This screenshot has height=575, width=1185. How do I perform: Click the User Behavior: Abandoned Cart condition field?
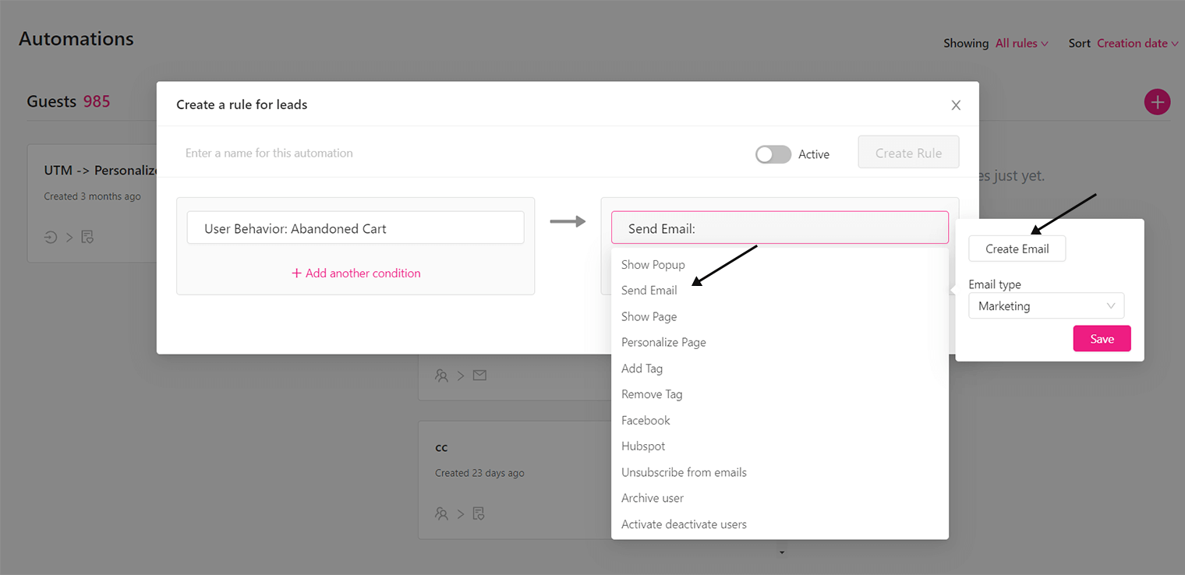click(x=355, y=228)
